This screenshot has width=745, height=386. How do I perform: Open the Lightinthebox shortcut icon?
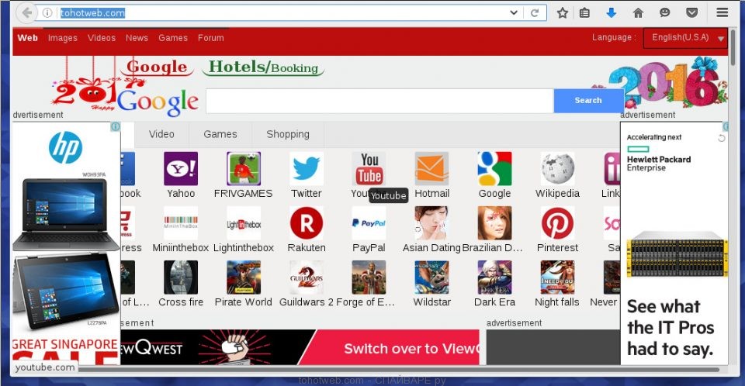(x=244, y=222)
